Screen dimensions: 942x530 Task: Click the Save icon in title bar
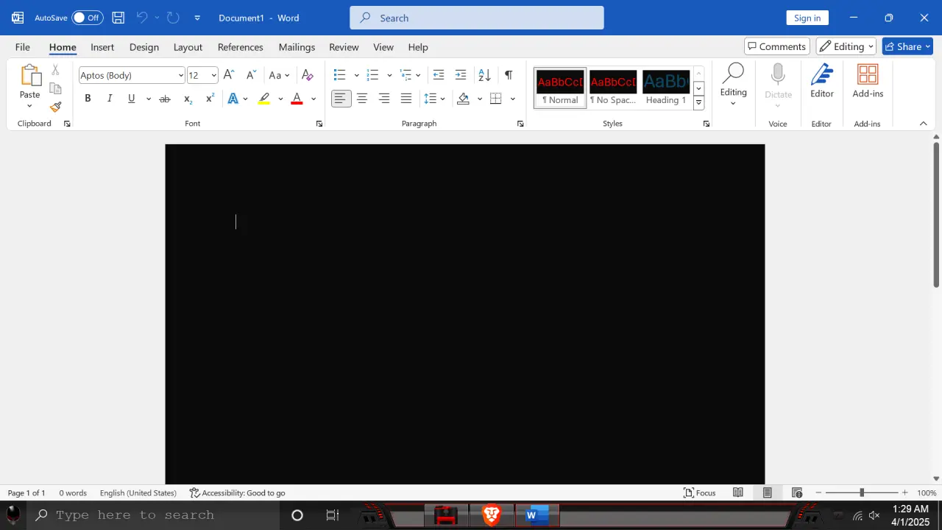(x=118, y=18)
